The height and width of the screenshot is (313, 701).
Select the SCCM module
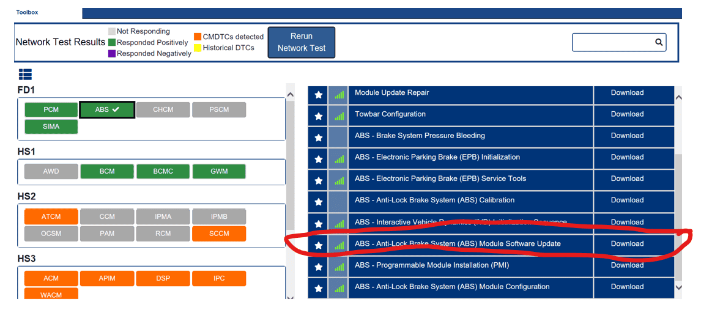click(218, 234)
